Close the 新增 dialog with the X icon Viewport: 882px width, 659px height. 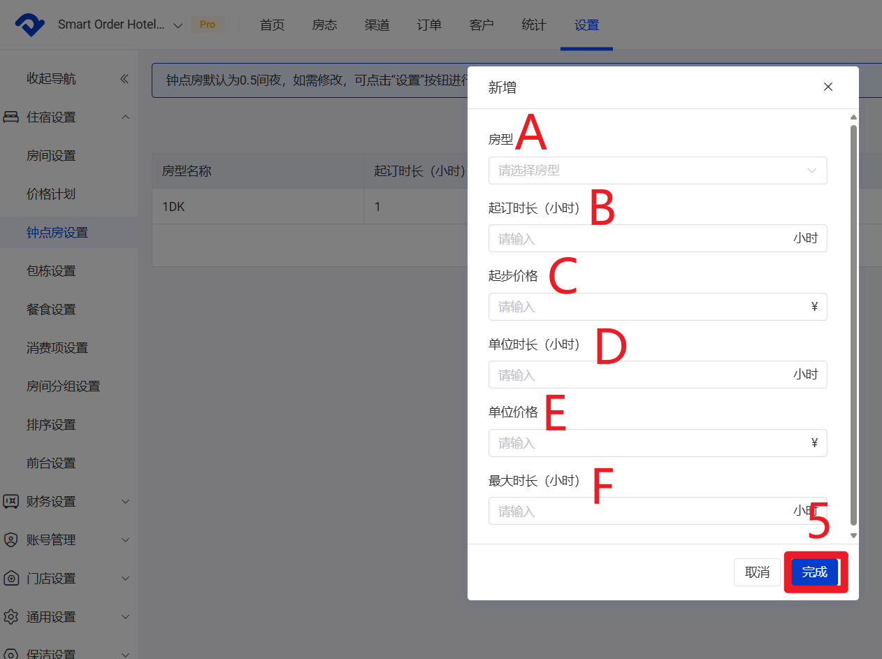828,87
